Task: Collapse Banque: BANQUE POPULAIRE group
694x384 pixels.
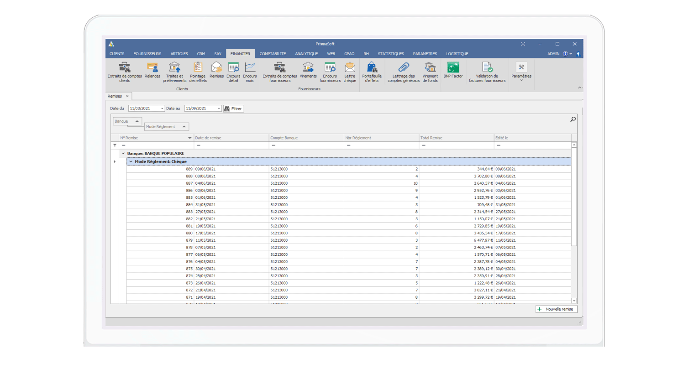Action: (x=123, y=153)
